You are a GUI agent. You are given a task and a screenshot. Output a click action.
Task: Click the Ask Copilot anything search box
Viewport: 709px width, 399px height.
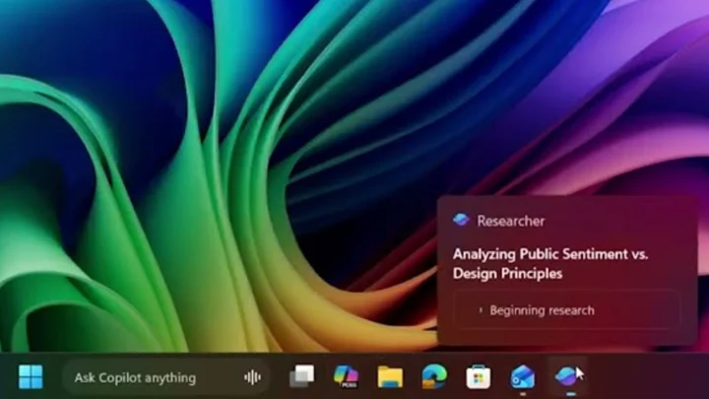(x=165, y=377)
